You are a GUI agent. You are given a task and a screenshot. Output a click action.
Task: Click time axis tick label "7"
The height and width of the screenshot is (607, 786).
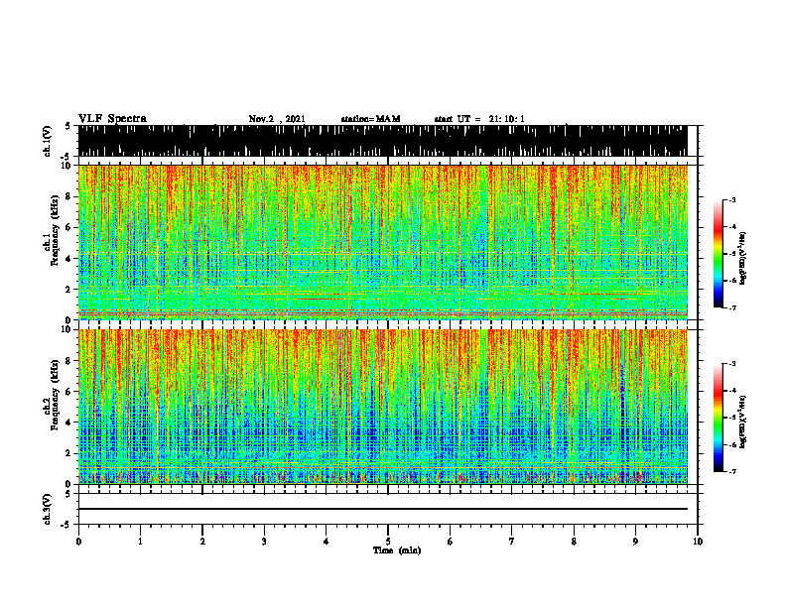pyautogui.click(x=512, y=542)
